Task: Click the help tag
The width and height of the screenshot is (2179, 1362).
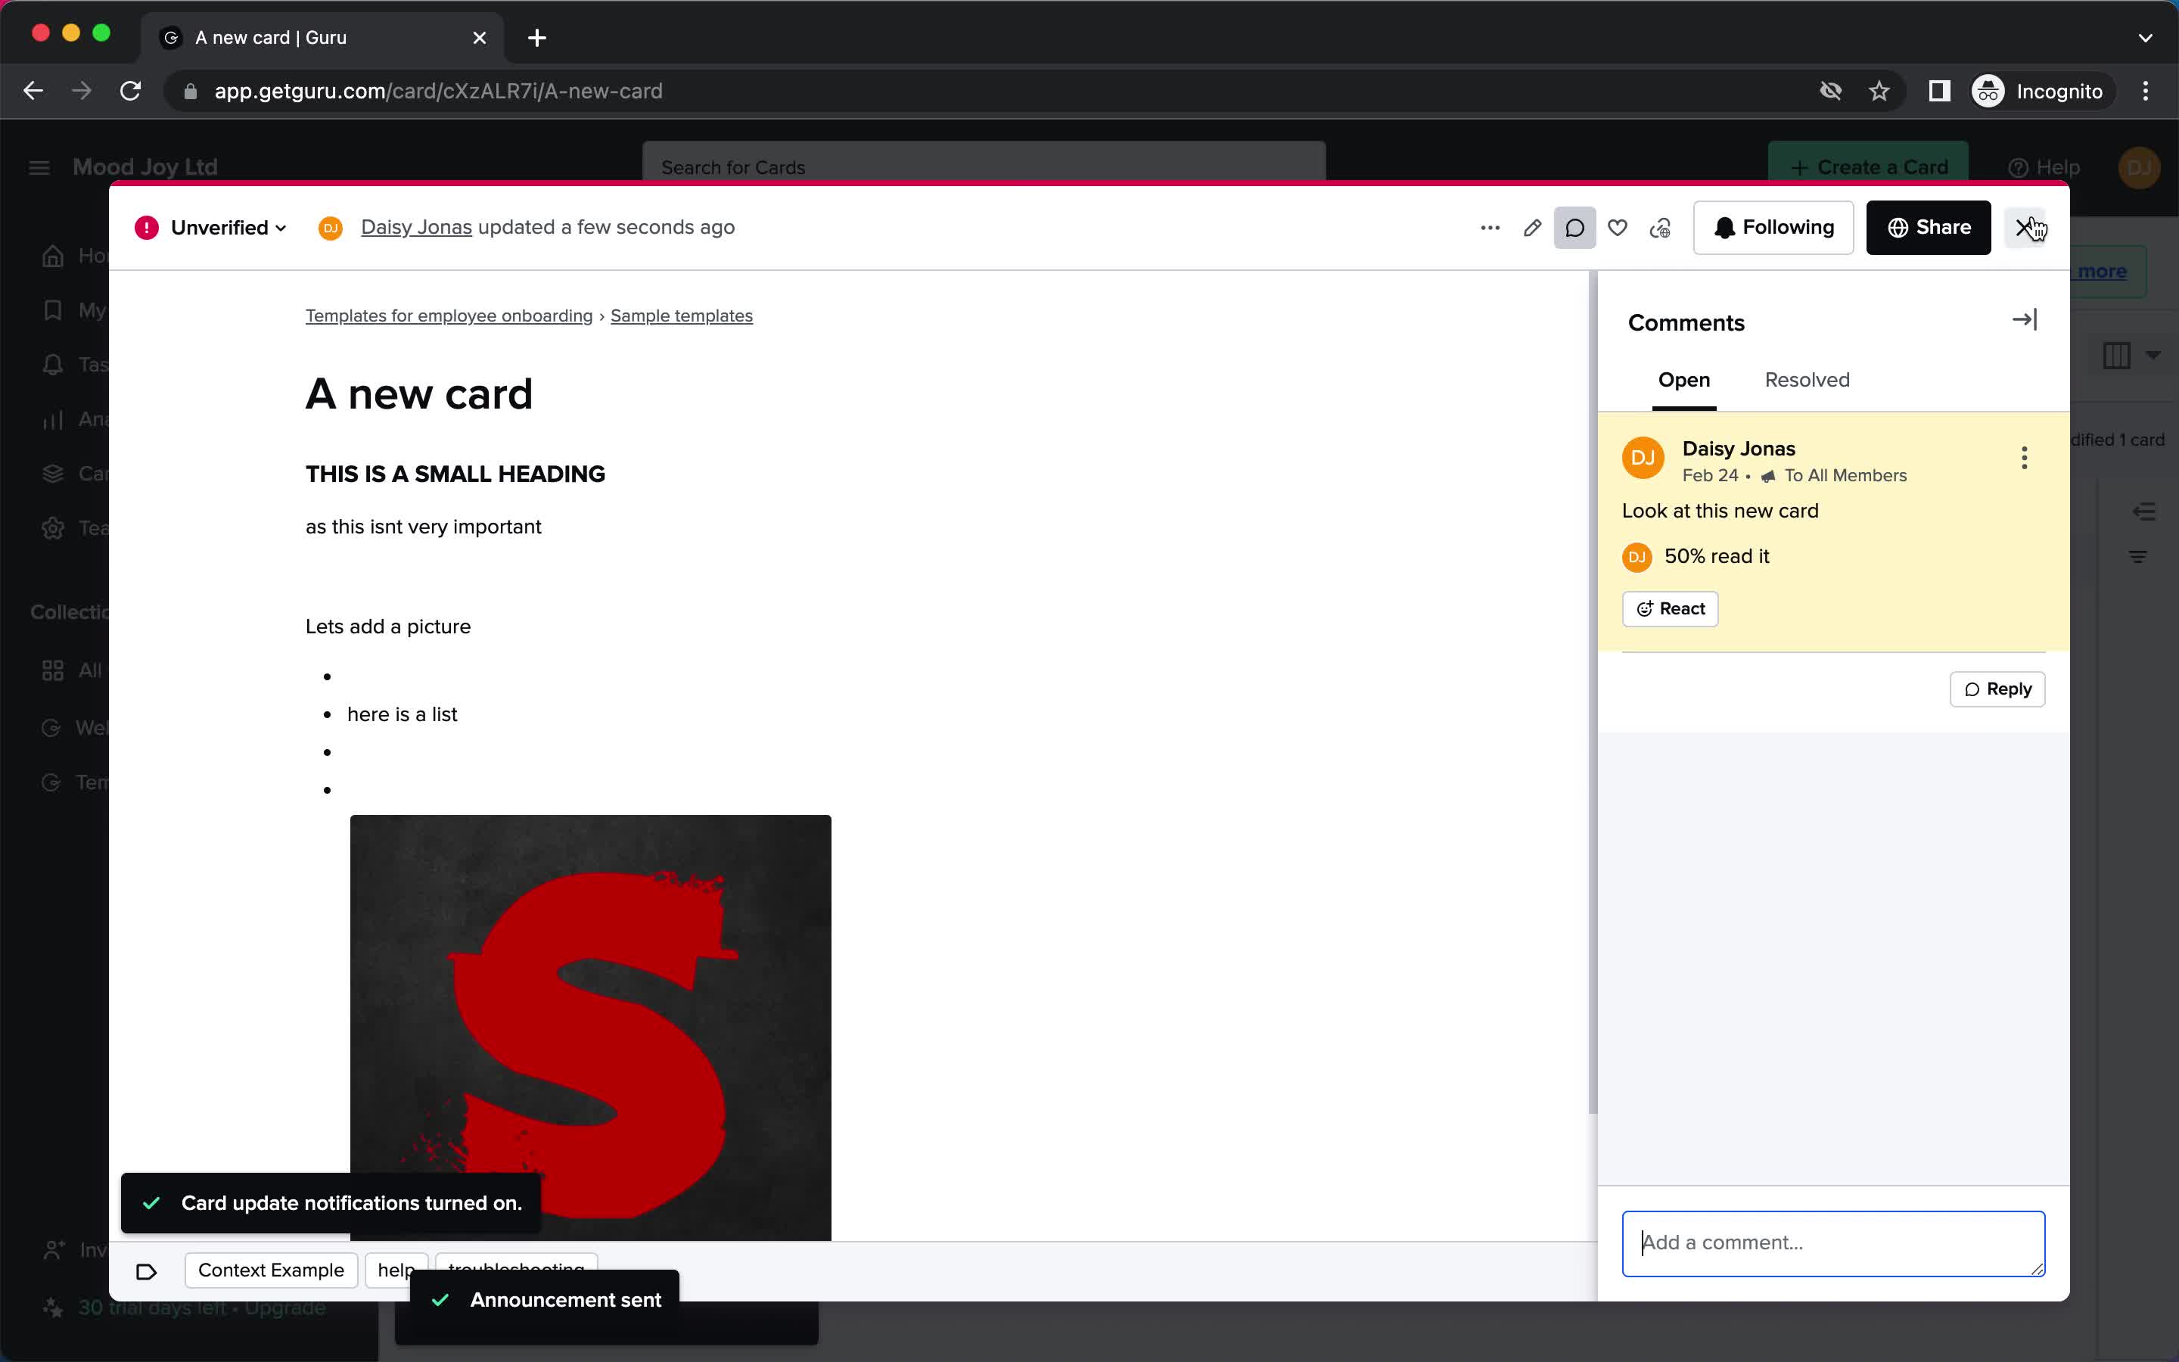Action: (x=395, y=1270)
